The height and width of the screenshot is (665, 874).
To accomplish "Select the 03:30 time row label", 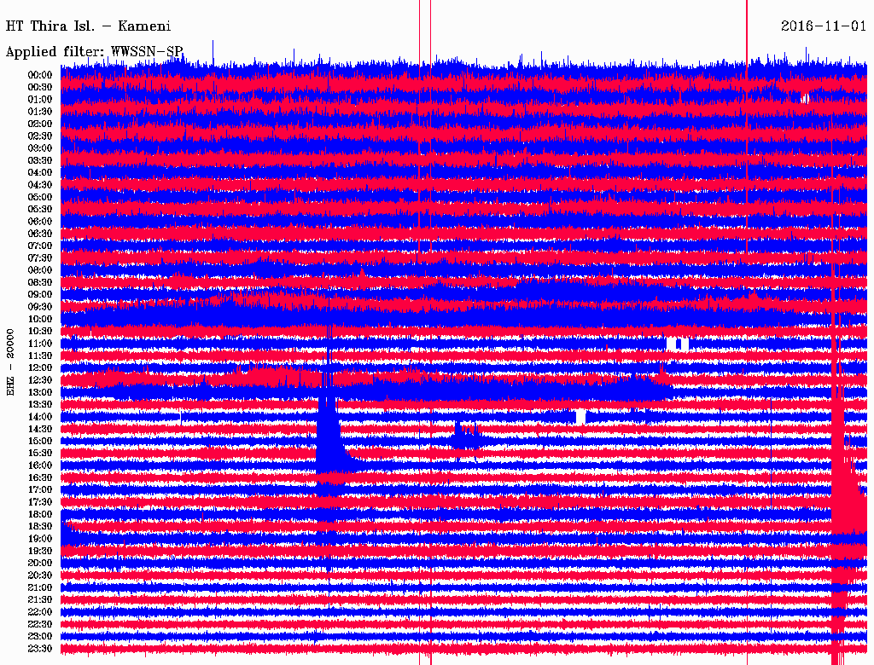I will coord(40,160).
